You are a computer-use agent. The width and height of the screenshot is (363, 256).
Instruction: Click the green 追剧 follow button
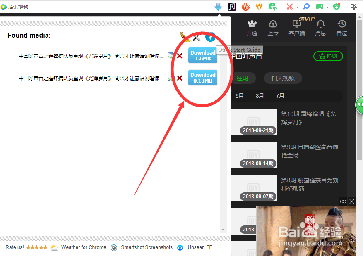point(328,56)
